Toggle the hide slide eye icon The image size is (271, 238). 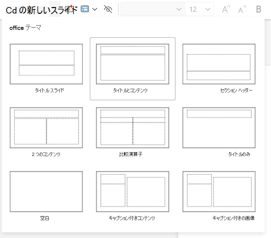click(x=108, y=9)
